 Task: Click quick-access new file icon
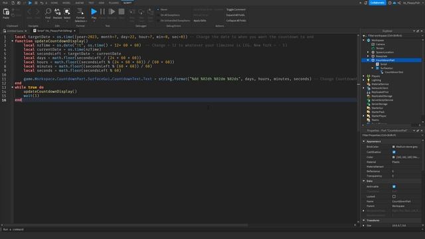click(x=13, y=3)
